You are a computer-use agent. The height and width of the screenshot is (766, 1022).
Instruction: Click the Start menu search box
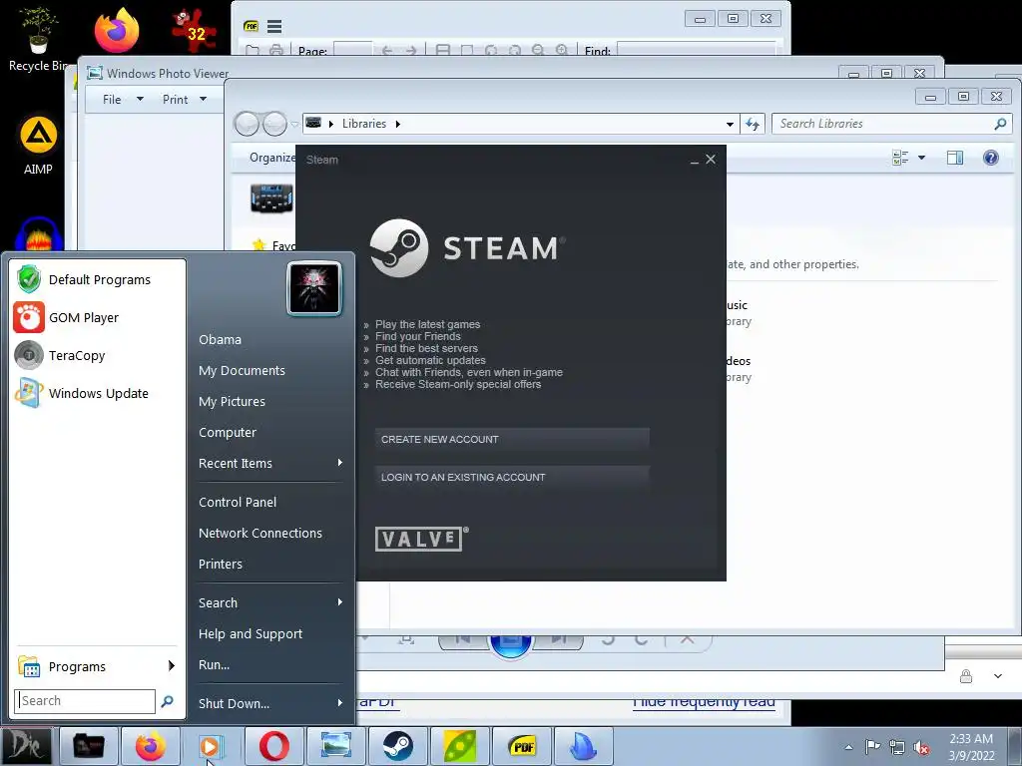pyautogui.click(x=85, y=701)
